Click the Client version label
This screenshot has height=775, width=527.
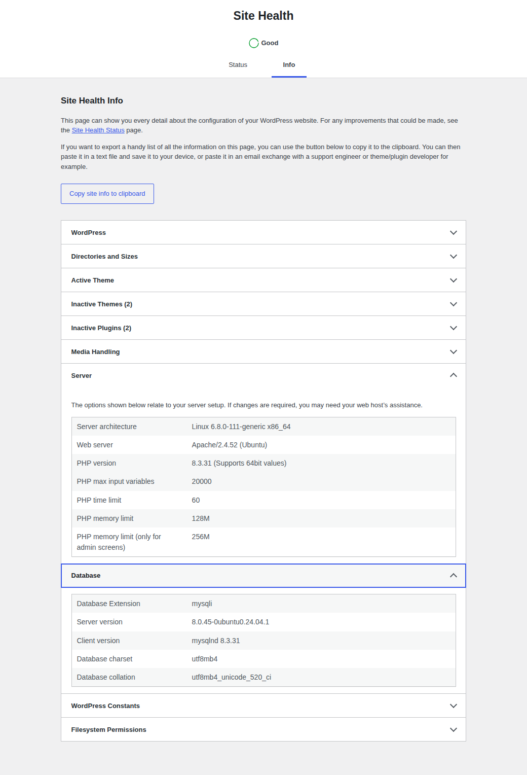click(x=98, y=641)
